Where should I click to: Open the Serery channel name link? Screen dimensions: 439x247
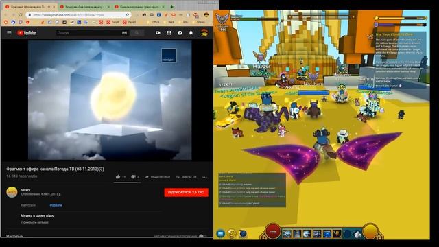pos(25,190)
